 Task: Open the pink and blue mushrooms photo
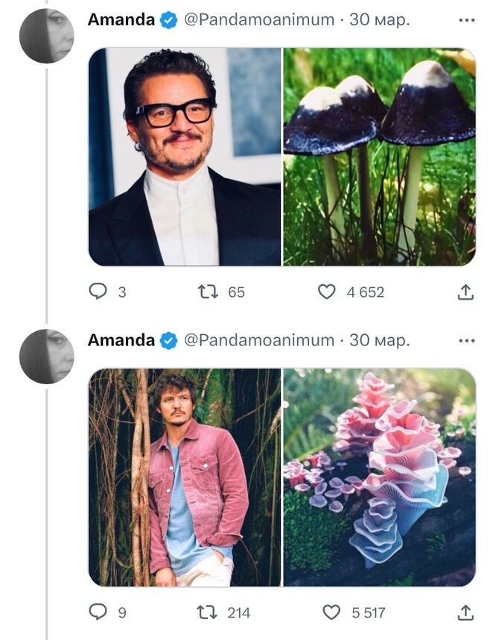pyautogui.click(x=379, y=477)
